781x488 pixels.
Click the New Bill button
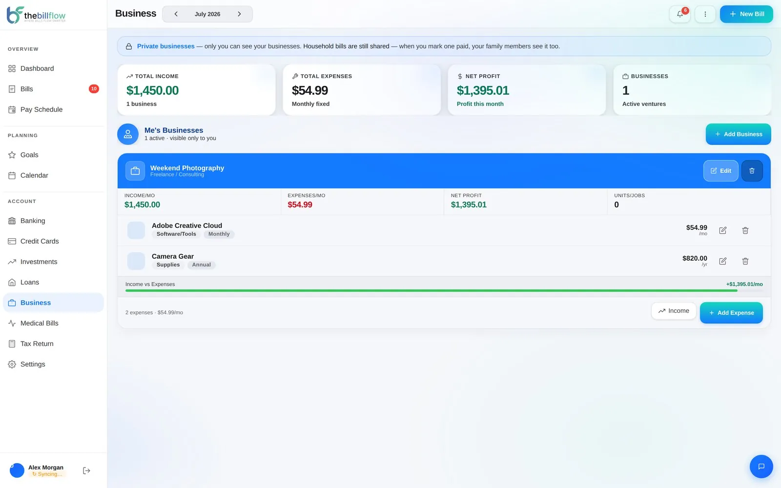point(746,14)
